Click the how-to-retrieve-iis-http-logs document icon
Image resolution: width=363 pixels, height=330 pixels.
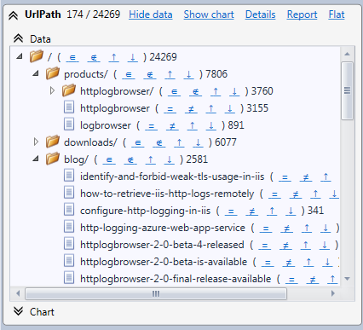(x=69, y=193)
